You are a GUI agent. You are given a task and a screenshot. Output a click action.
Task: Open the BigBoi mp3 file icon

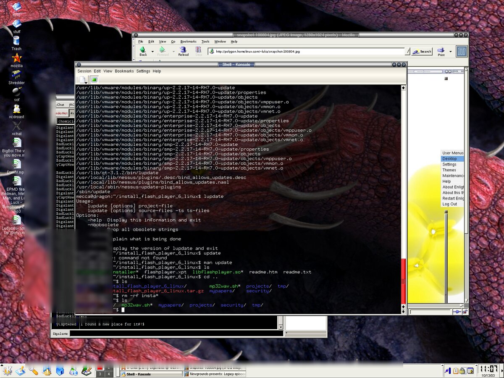[x=17, y=143]
